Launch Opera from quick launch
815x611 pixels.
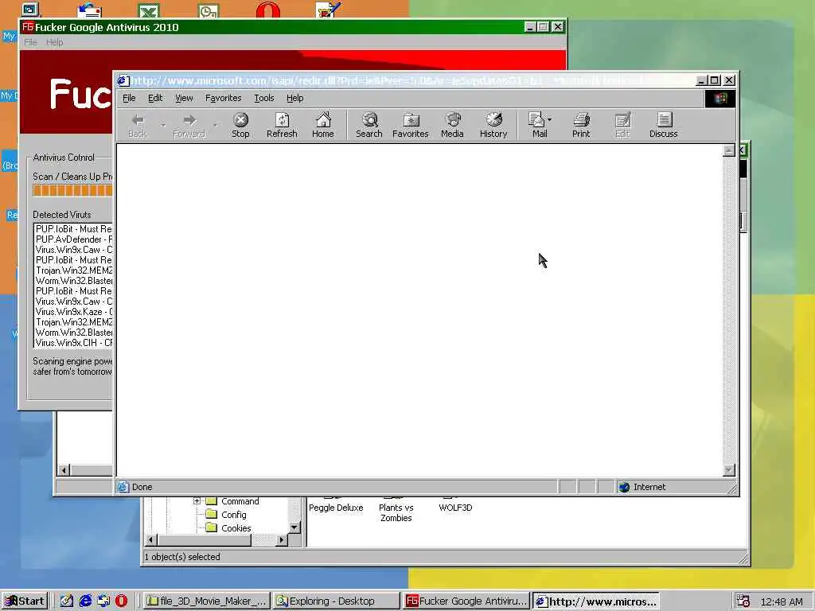[x=121, y=601]
